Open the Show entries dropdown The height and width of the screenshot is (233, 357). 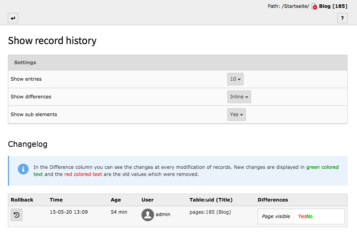[235, 79]
